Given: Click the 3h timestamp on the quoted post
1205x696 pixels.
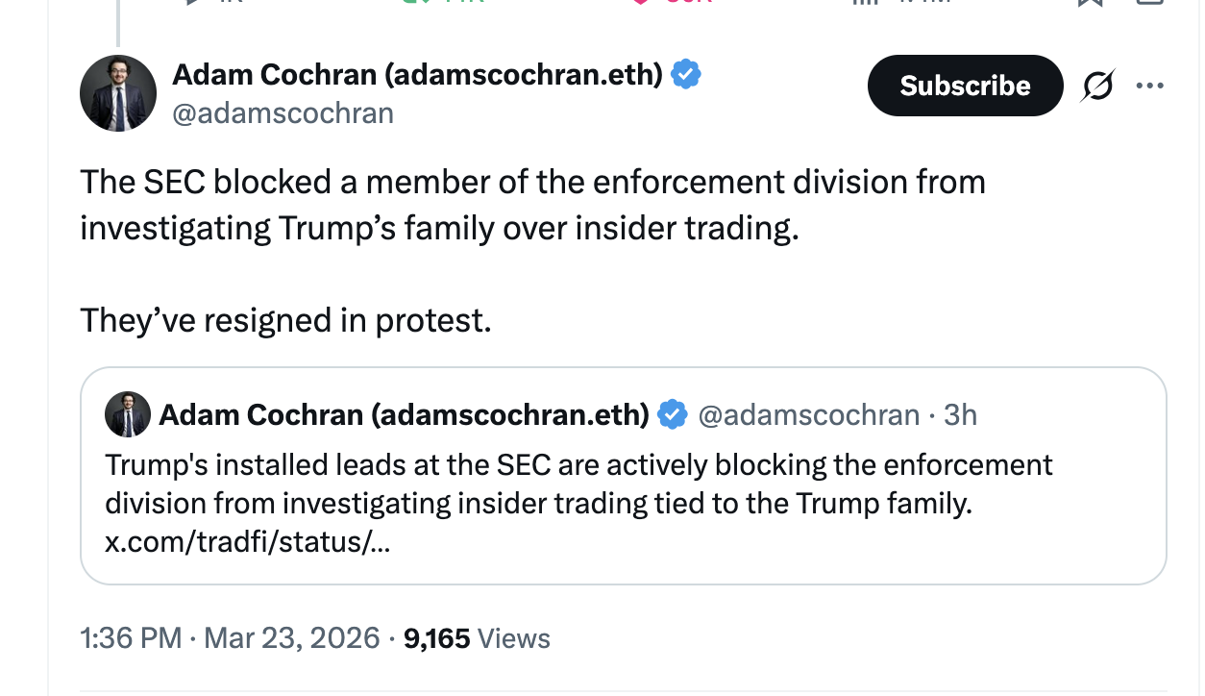Looking at the screenshot, I should 960,414.
